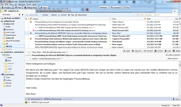
Task: Open the global search dropdown magnifier
Action: point(175,11)
